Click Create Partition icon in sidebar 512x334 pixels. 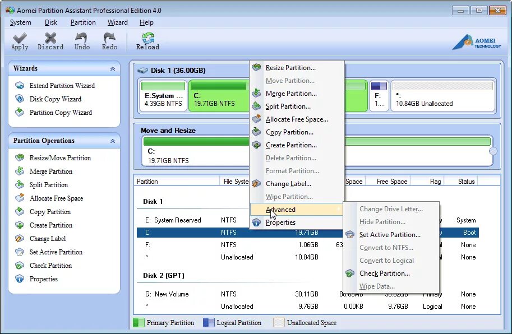click(20, 225)
